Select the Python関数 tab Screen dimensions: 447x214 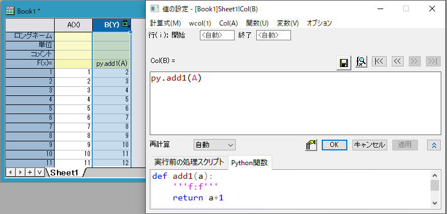coord(250,162)
